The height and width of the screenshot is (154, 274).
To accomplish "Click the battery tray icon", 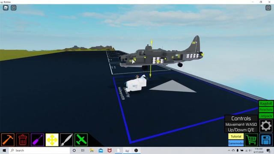I will 242,150.
